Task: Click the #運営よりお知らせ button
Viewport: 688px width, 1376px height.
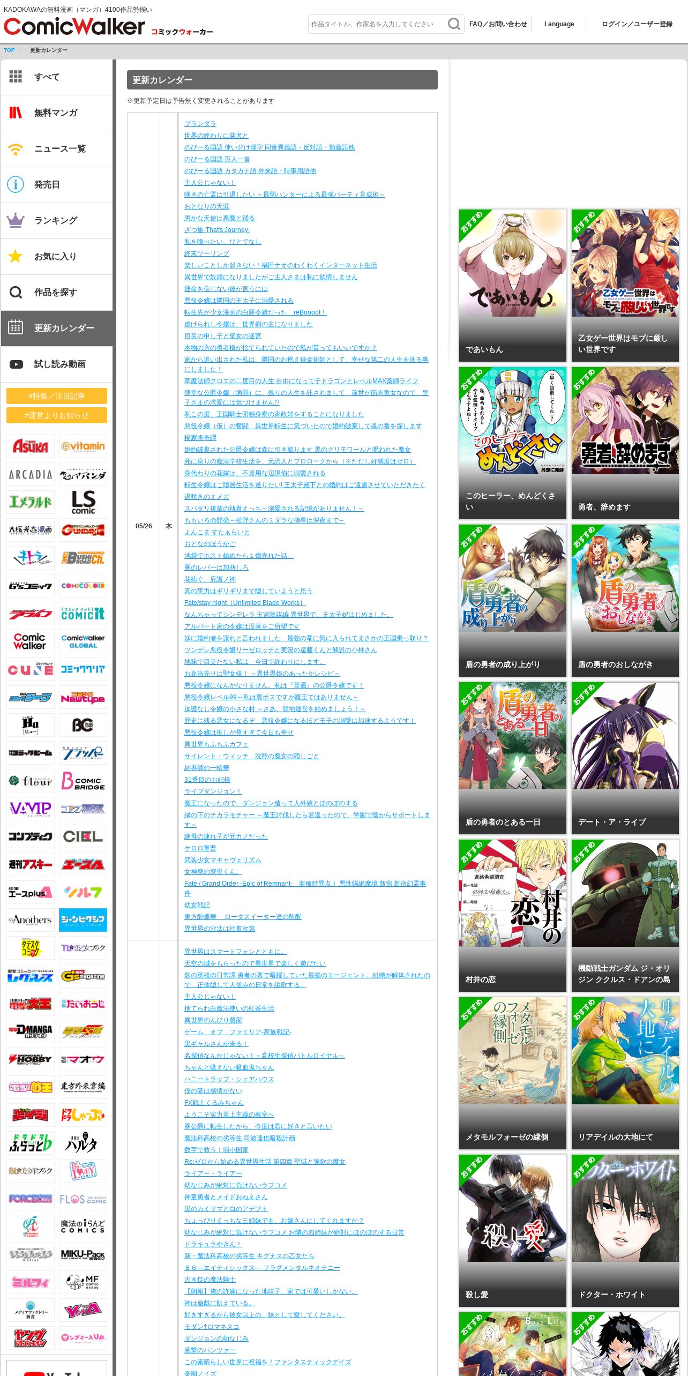Action: pyautogui.click(x=57, y=415)
